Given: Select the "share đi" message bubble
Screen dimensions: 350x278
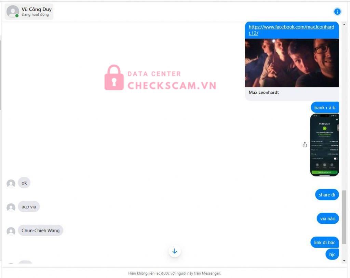Looking at the screenshot, I should [x=327, y=195].
